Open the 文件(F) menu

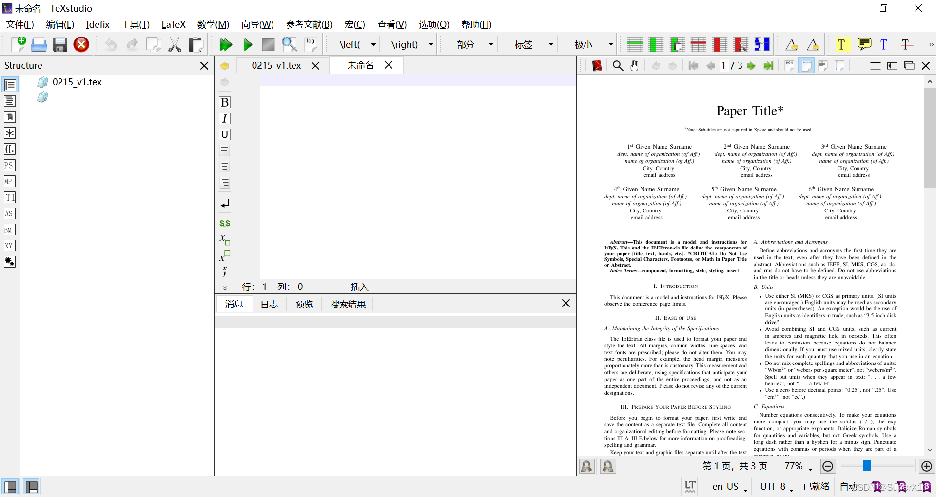pyautogui.click(x=20, y=24)
